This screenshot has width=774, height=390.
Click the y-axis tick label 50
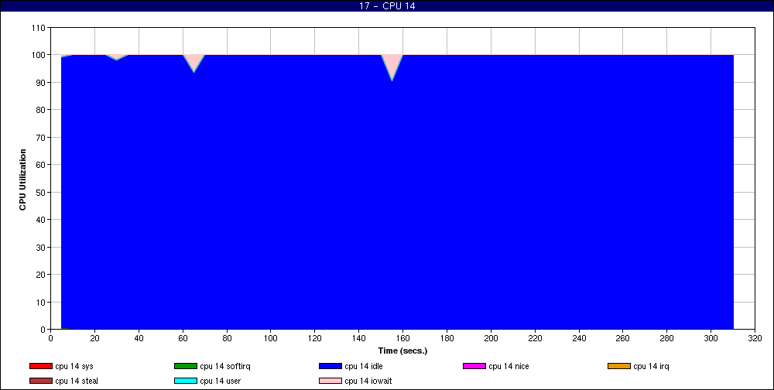43,192
